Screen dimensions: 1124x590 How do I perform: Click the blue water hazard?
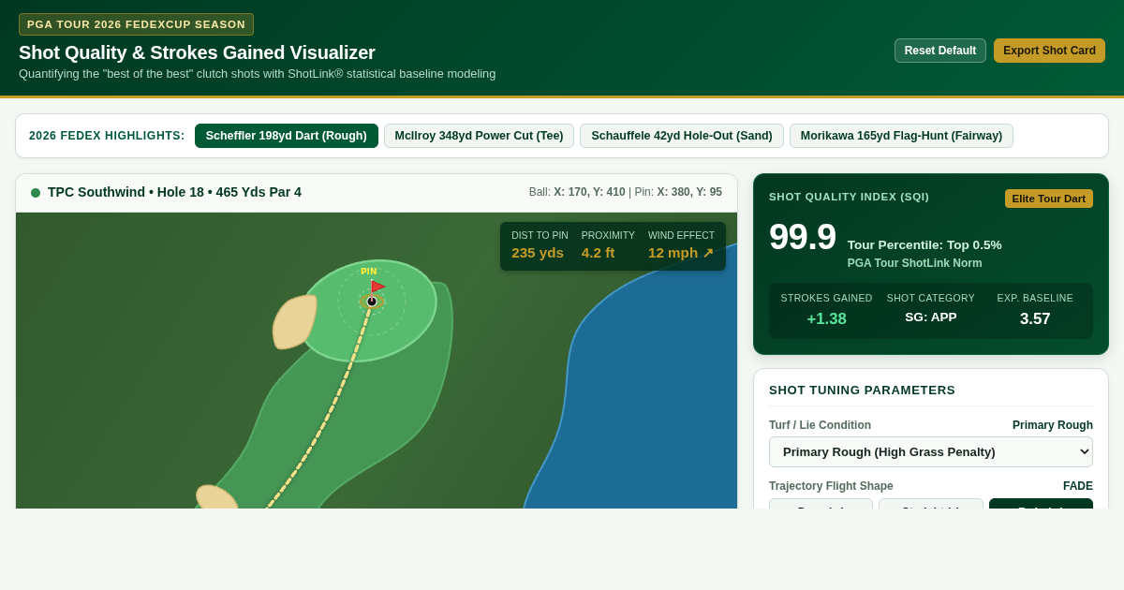(x=646, y=384)
